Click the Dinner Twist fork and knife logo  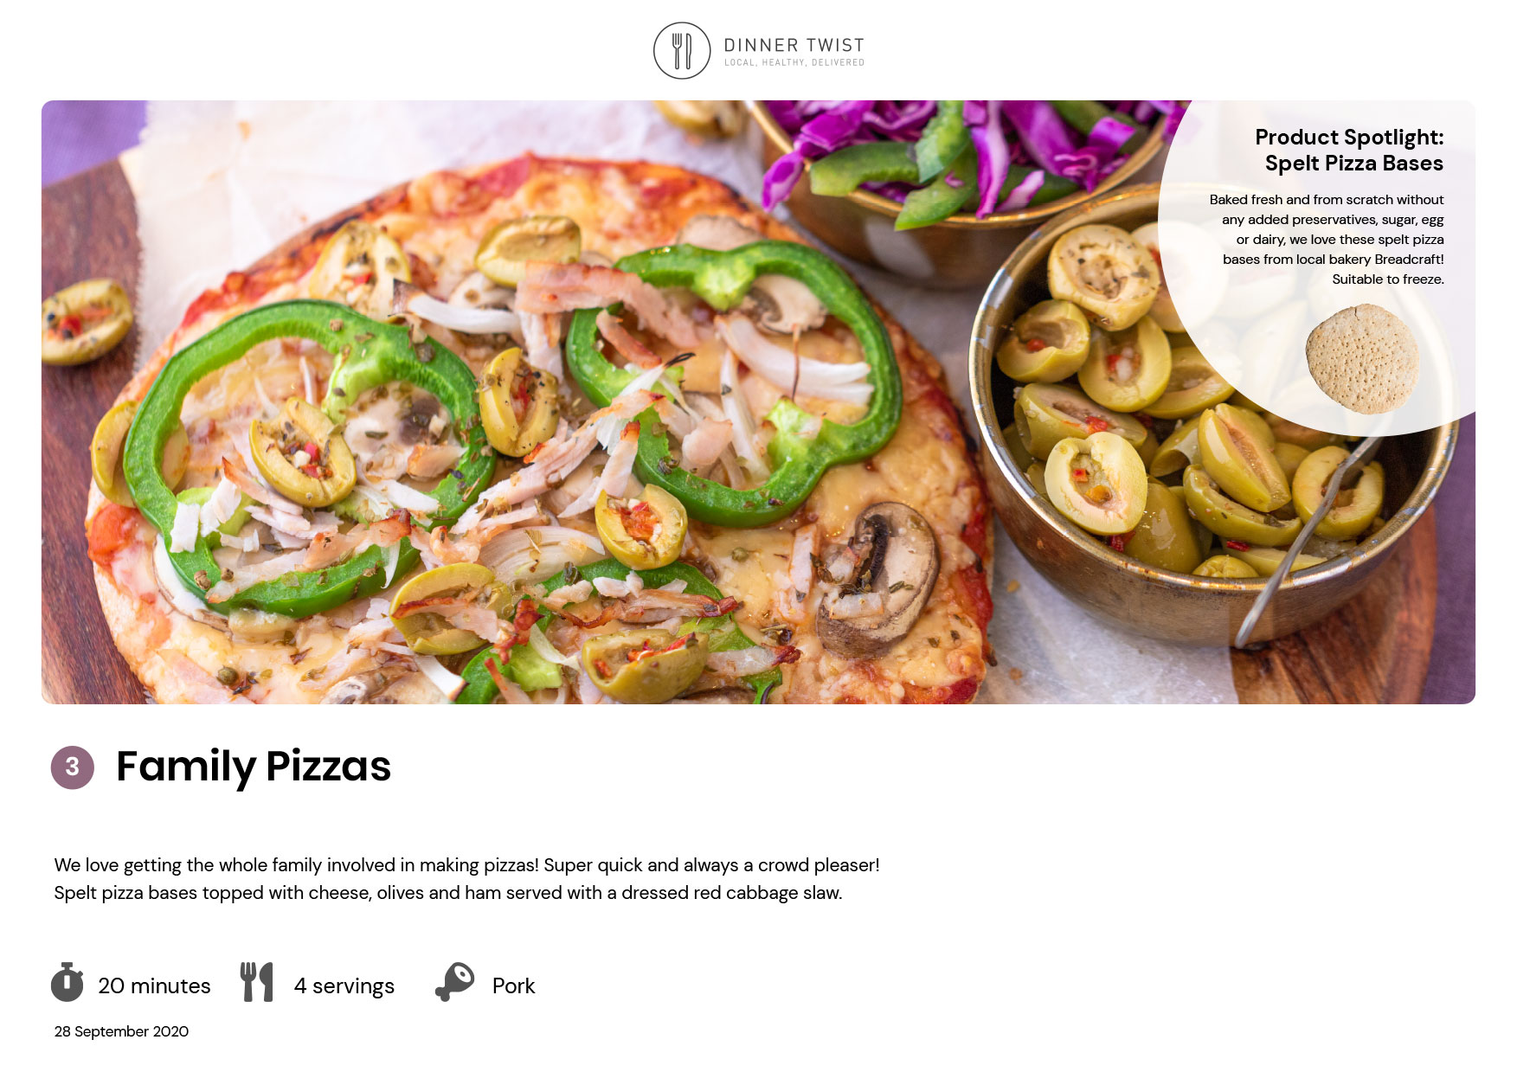[x=682, y=51]
